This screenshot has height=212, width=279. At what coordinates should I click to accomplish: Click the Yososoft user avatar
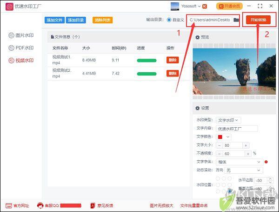pos(175,6)
